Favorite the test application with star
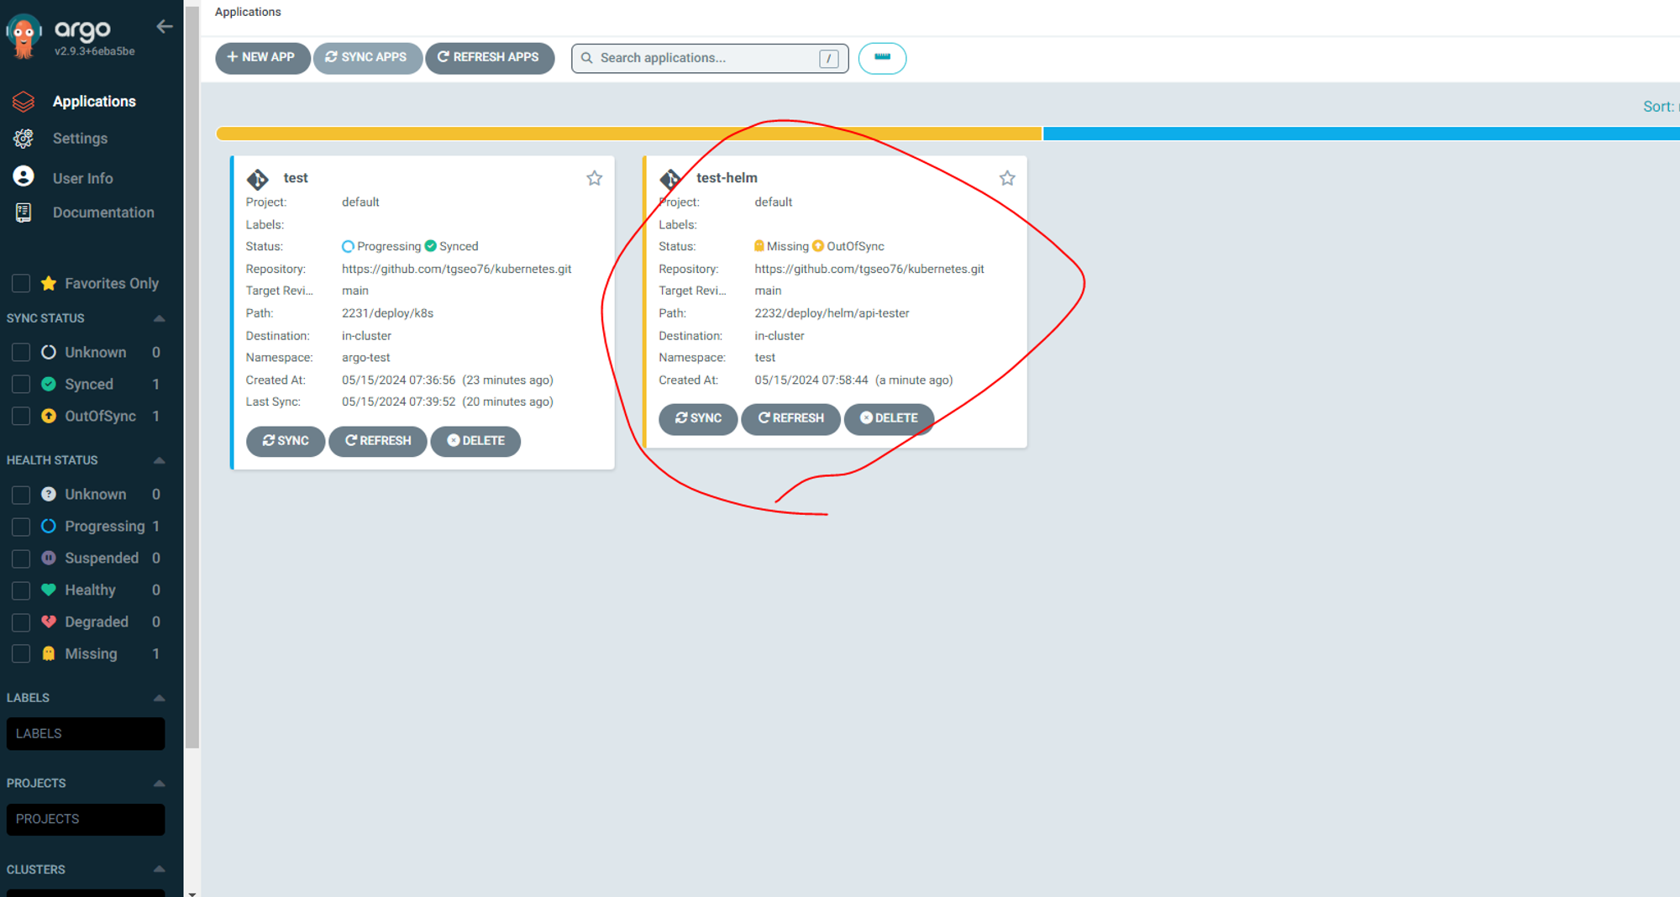 (x=595, y=178)
